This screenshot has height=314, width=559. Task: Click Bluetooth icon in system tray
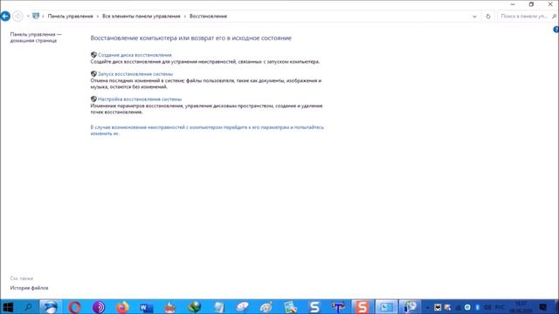478,307
